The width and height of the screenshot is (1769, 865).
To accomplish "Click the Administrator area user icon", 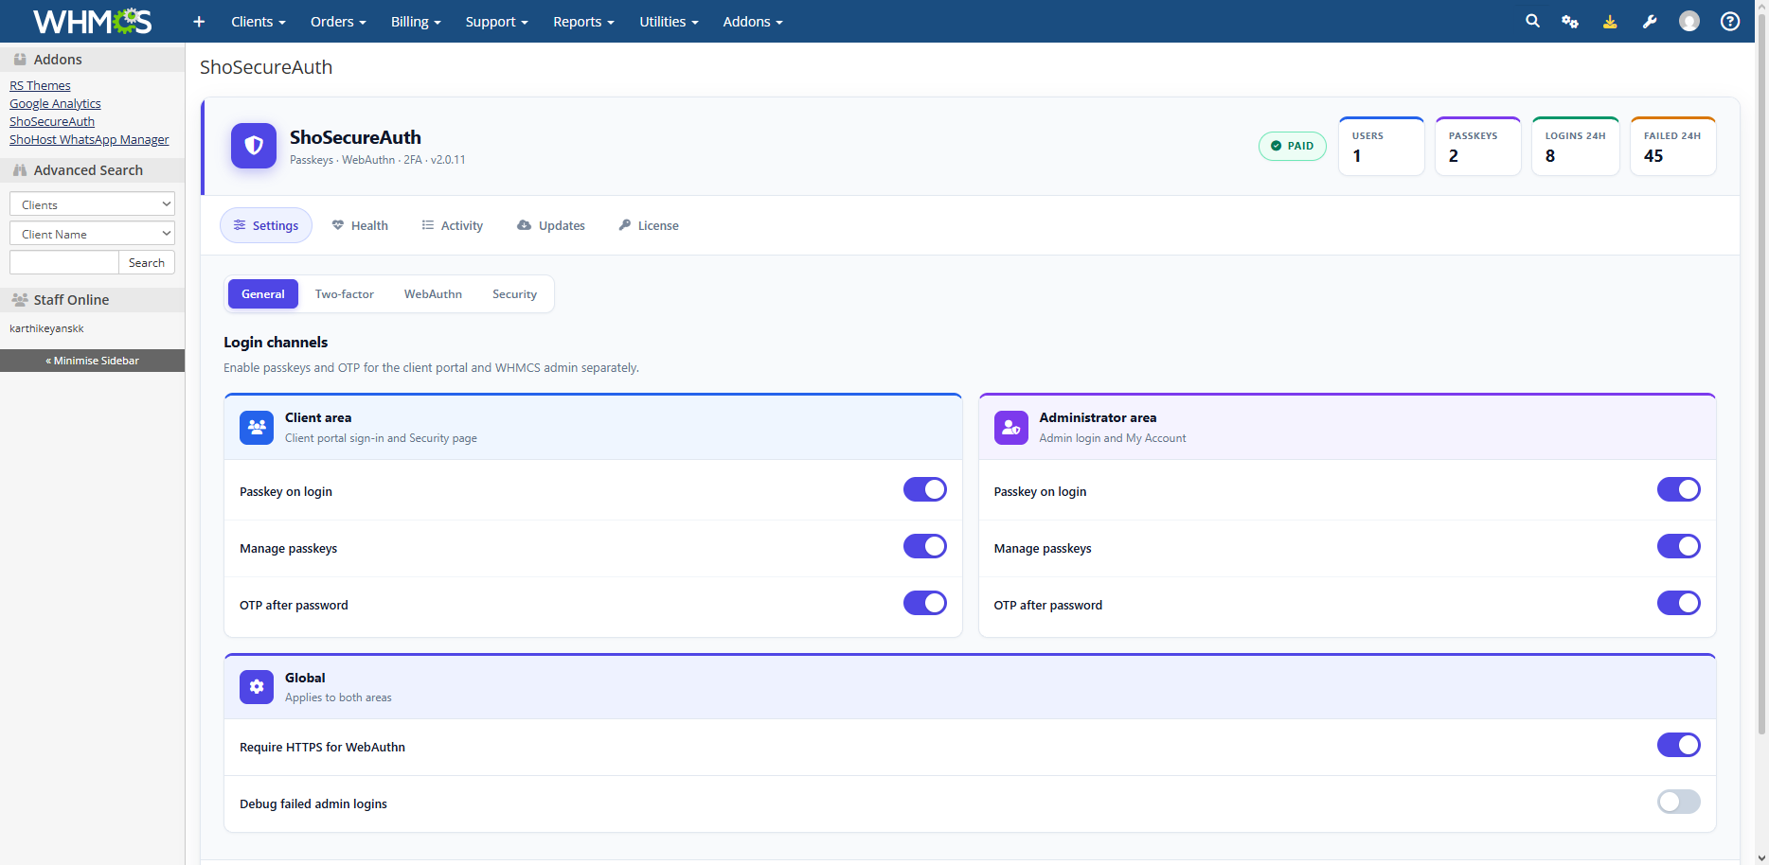I will (x=1011, y=428).
